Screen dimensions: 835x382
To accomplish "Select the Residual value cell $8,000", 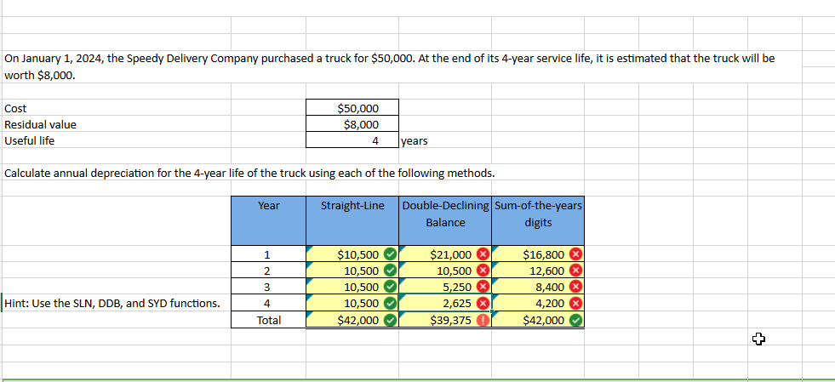I will (x=352, y=124).
